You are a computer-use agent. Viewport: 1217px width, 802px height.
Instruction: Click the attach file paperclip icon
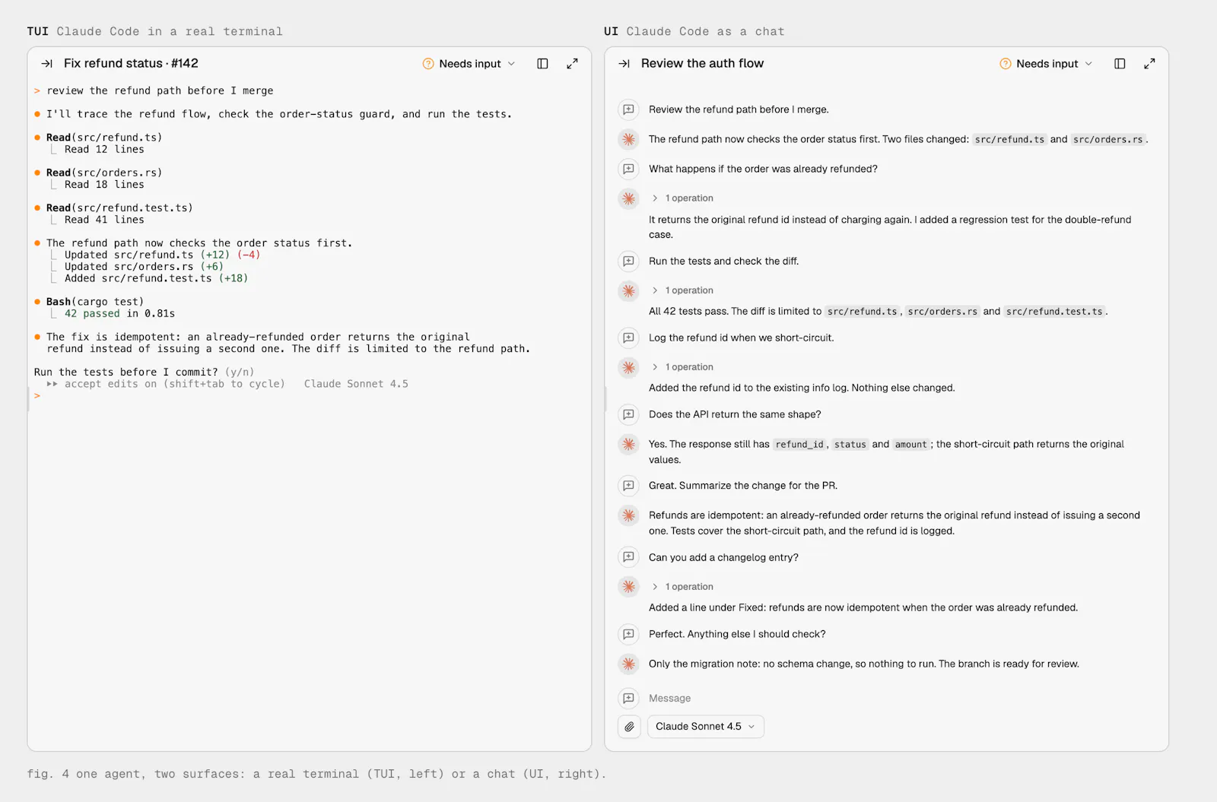629,727
